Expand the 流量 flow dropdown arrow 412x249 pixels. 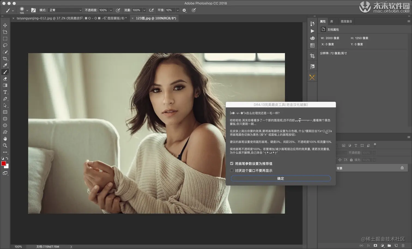point(144,10)
